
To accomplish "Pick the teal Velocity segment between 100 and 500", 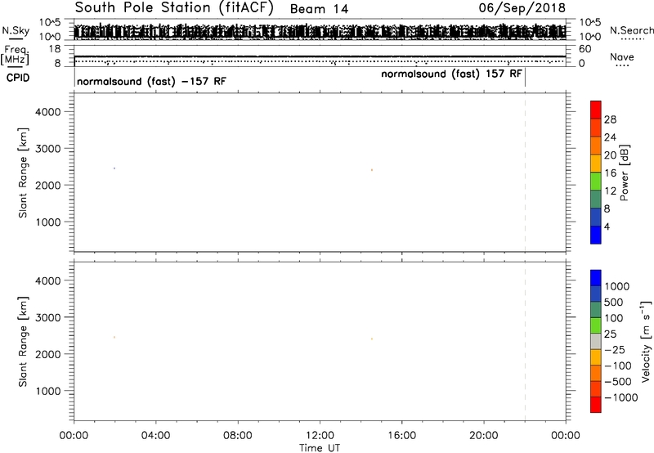I will [596, 310].
